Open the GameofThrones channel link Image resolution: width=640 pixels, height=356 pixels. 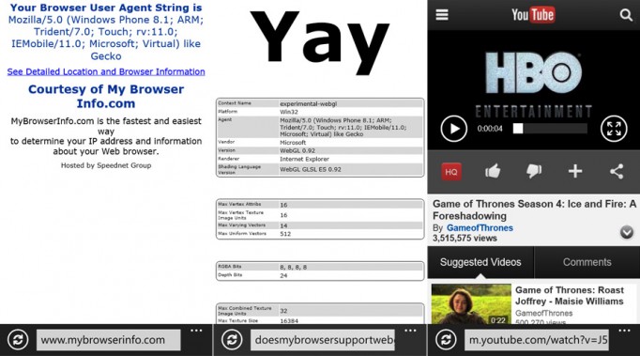[480, 228]
